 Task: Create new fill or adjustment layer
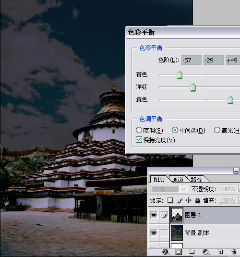coord(206,252)
